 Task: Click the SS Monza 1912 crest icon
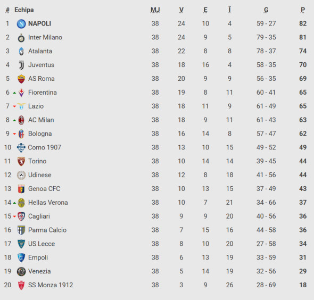[21, 285]
